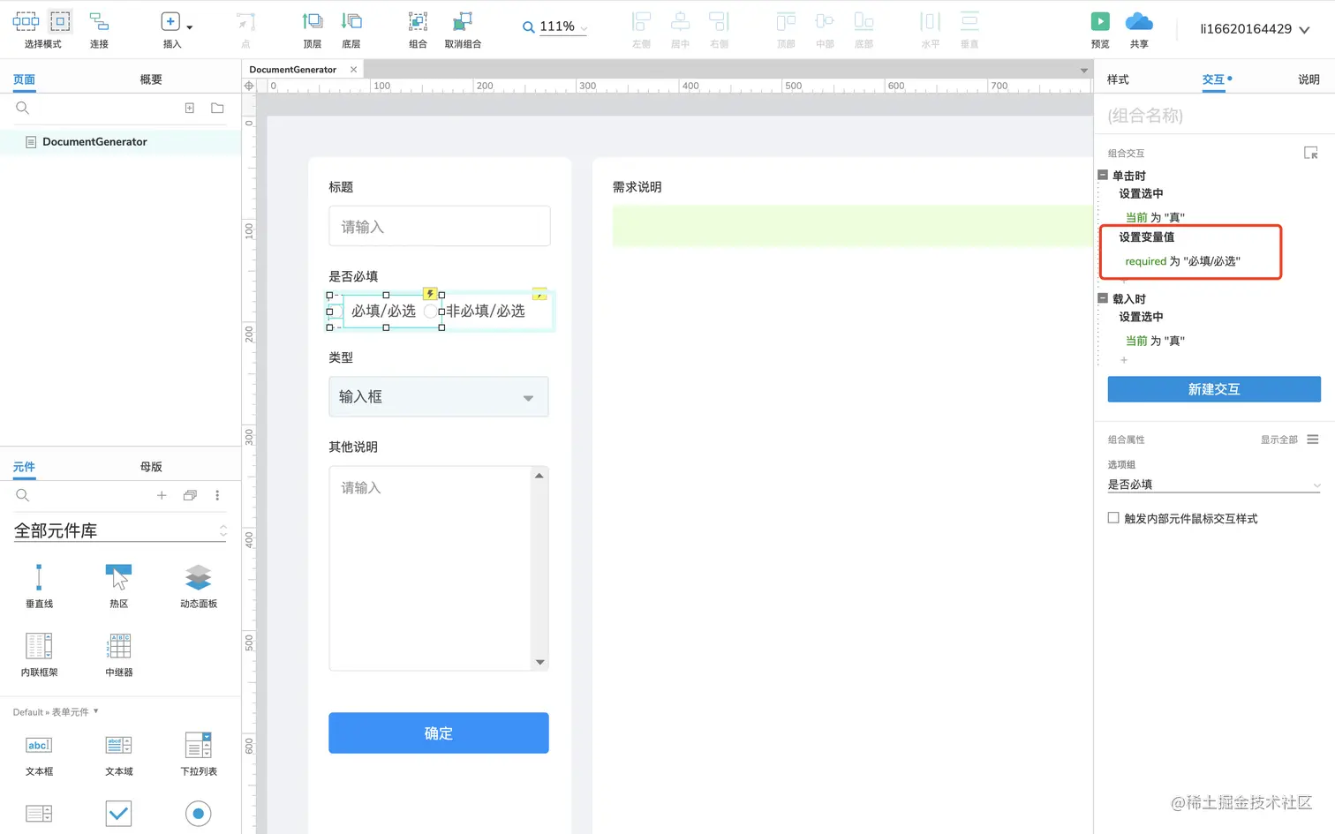Enable 触发内部元件鼠标交互样式 checkbox
This screenshot has height=834, width=1335.
tap(1113, 518)
